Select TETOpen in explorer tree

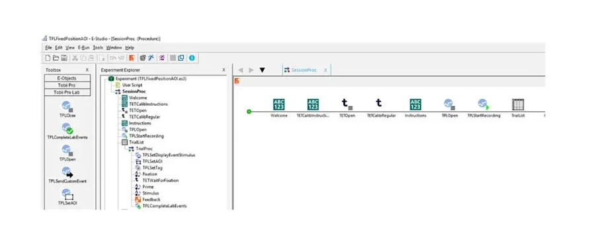134,110
